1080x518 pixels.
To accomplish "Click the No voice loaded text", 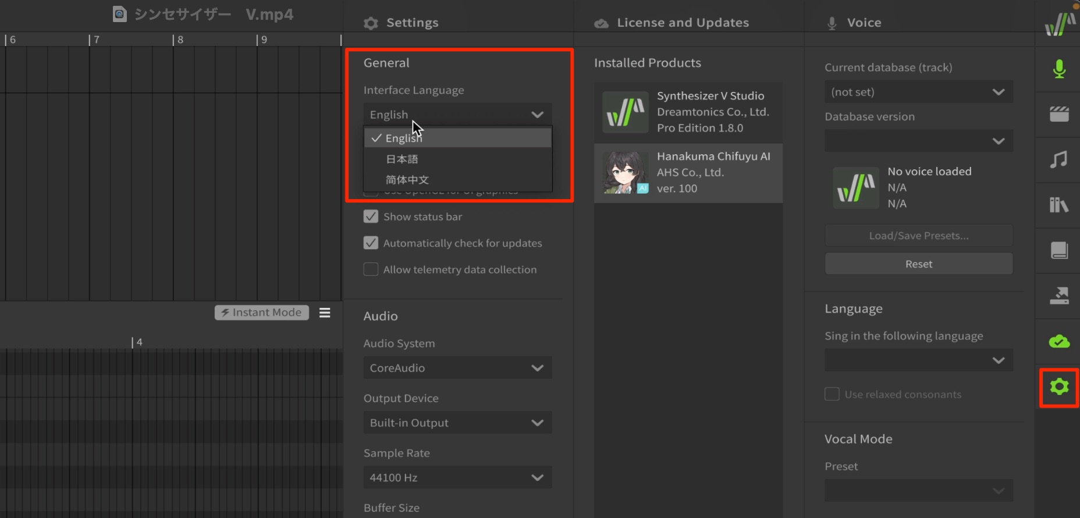I will click(929, 171).
